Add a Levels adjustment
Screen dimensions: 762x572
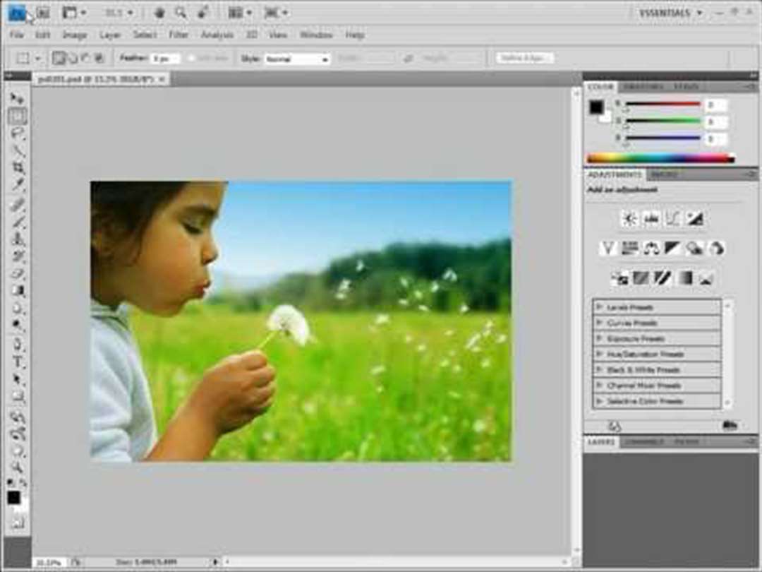click(x=651, y=219)
